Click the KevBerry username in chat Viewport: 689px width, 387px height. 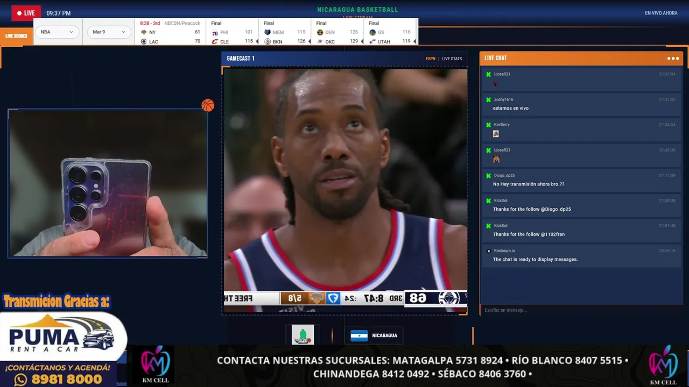click(502, 125)
